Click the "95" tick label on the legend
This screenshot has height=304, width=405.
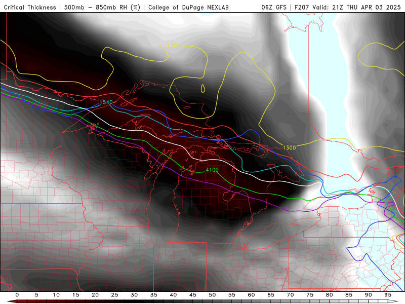tap(388, 295)
